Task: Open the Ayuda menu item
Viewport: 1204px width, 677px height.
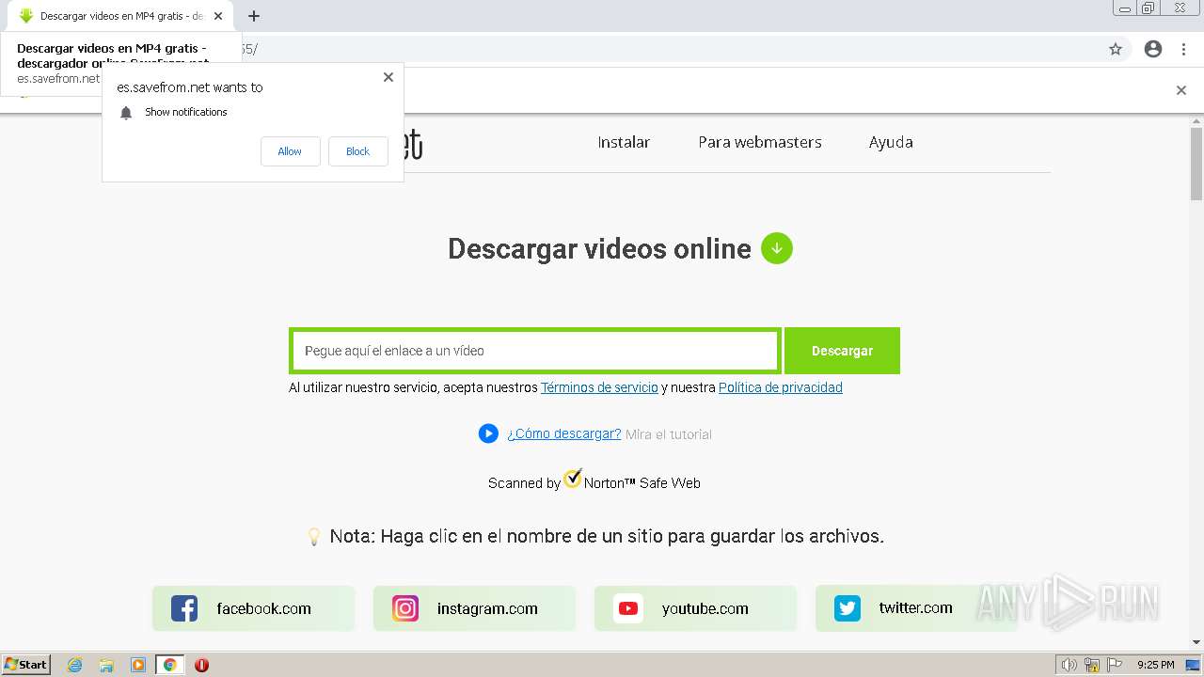Action: click(891, 142)
